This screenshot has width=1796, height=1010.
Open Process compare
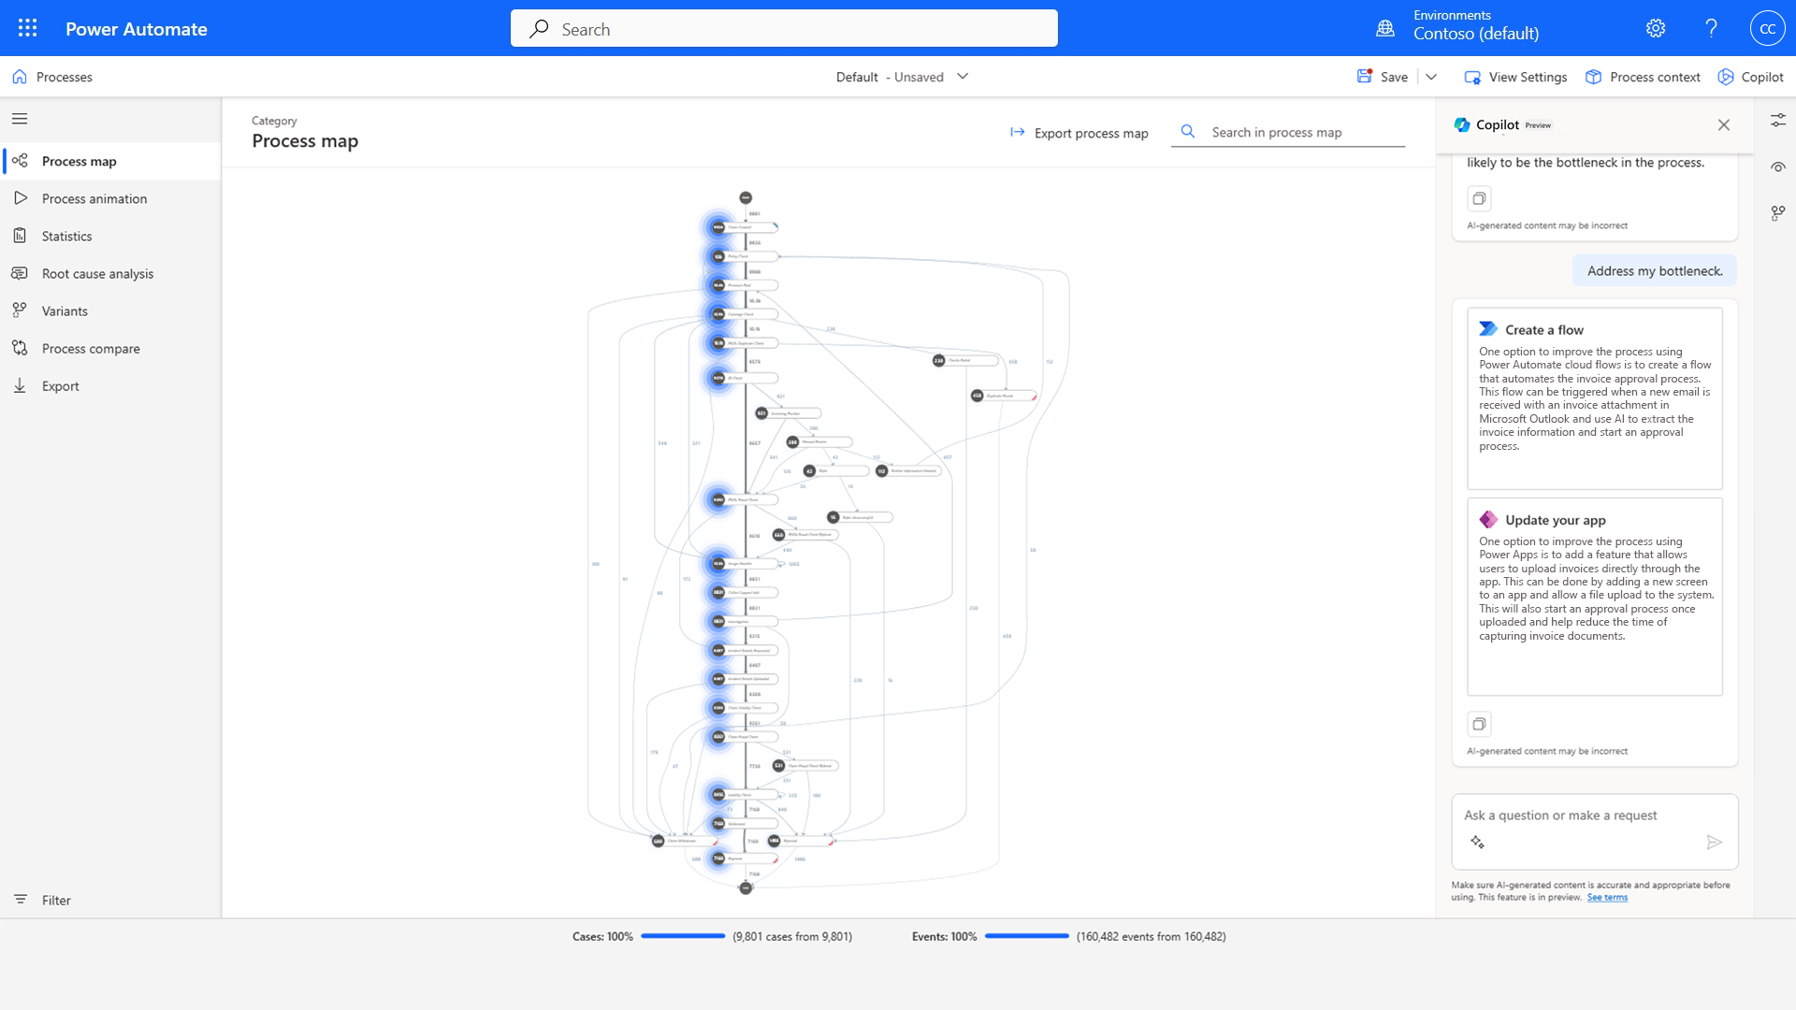(x=92, y=348)
